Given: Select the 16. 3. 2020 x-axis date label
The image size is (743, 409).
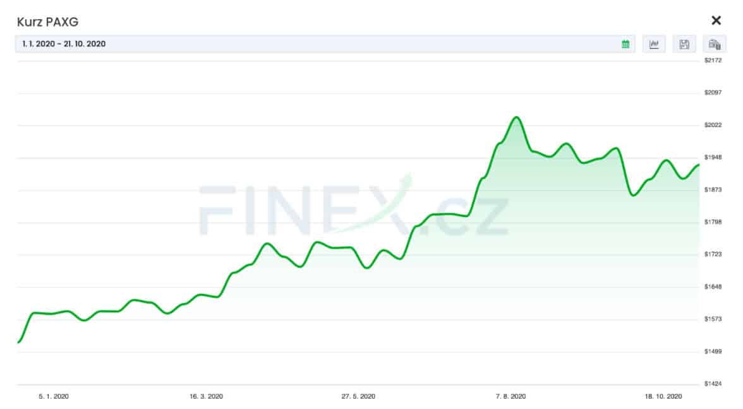Looking at the screenshot, I should click(x=206, y=396).
